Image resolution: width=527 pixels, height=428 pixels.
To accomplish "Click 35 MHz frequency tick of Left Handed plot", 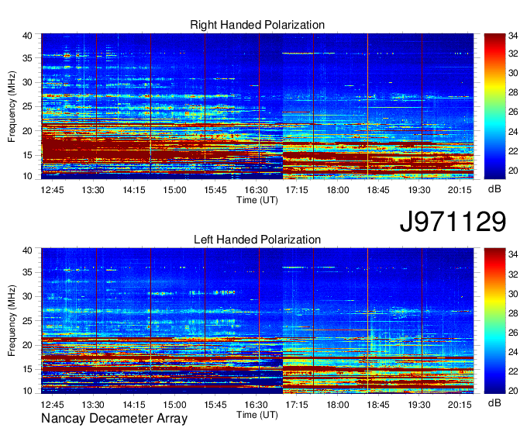I will click(x=28, y=272).
